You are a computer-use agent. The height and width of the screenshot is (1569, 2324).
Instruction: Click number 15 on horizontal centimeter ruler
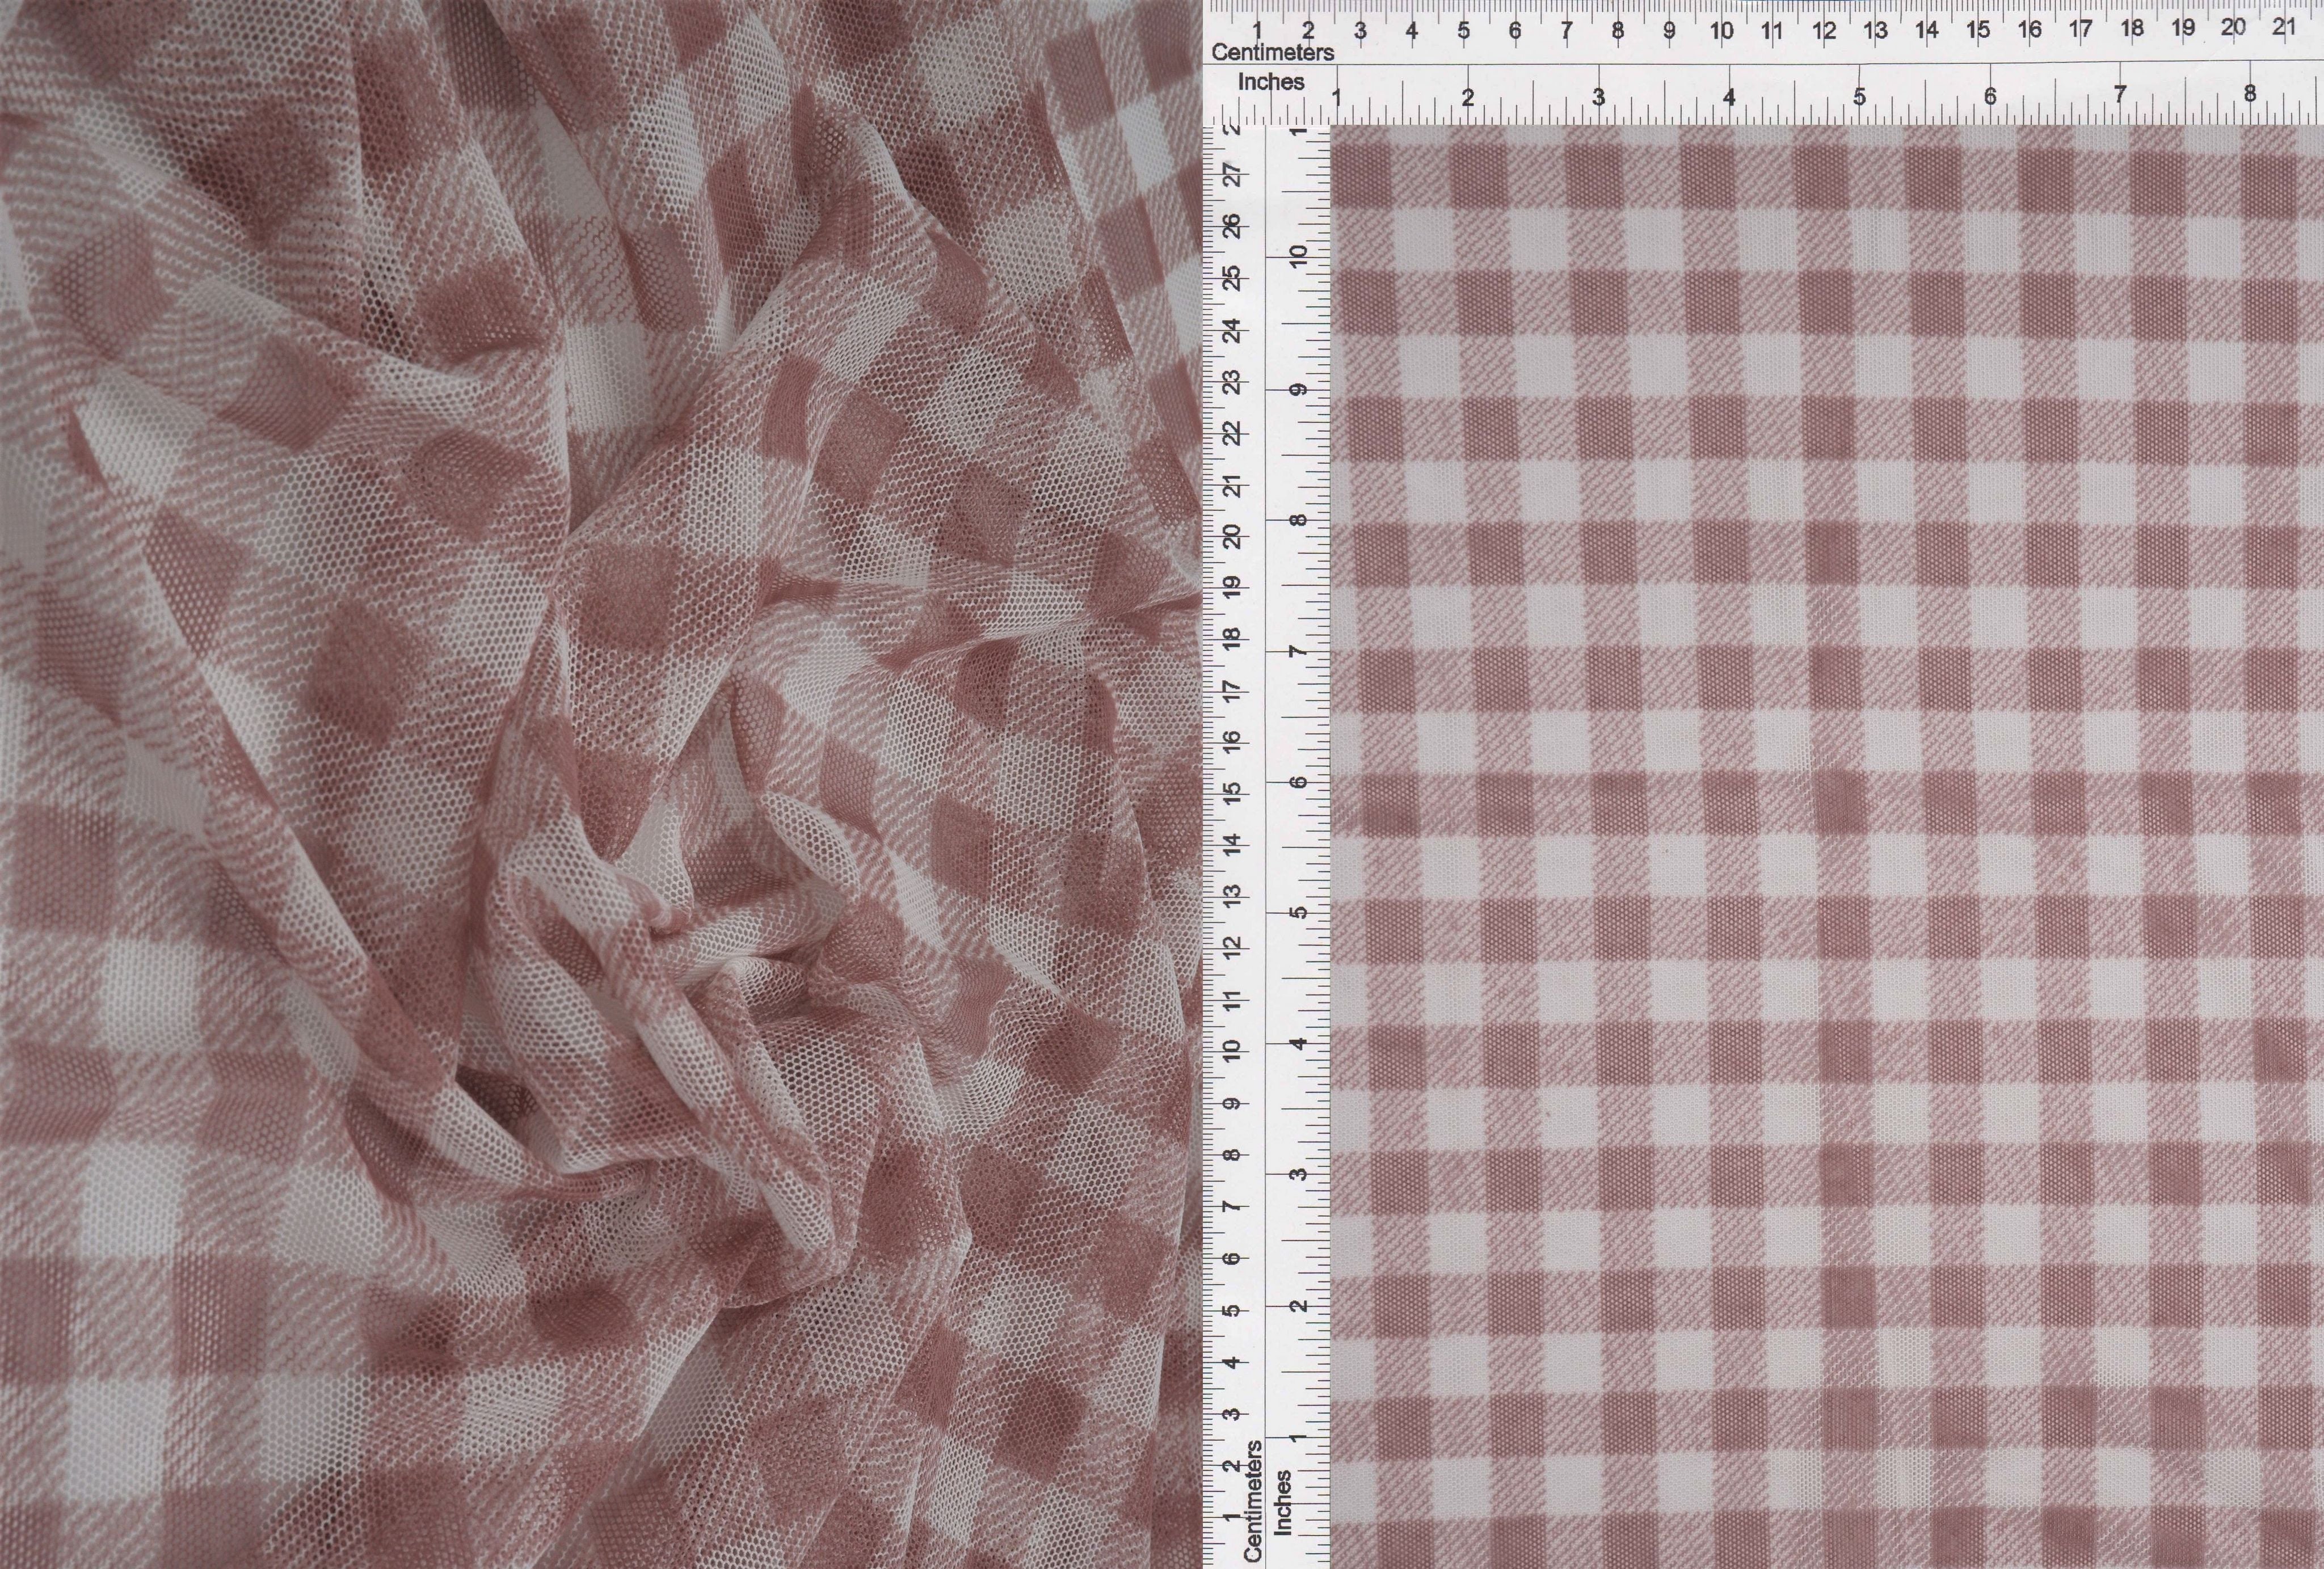coord(1978,30)
